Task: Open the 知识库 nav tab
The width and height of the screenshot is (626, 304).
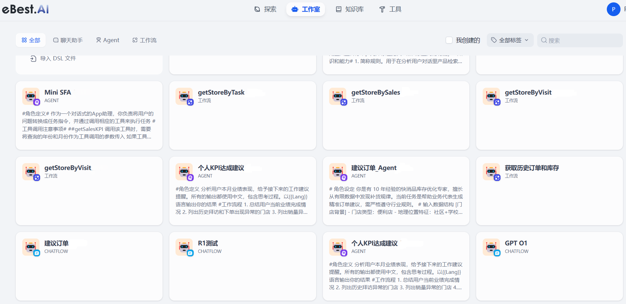Action: (x=350, y=9)
